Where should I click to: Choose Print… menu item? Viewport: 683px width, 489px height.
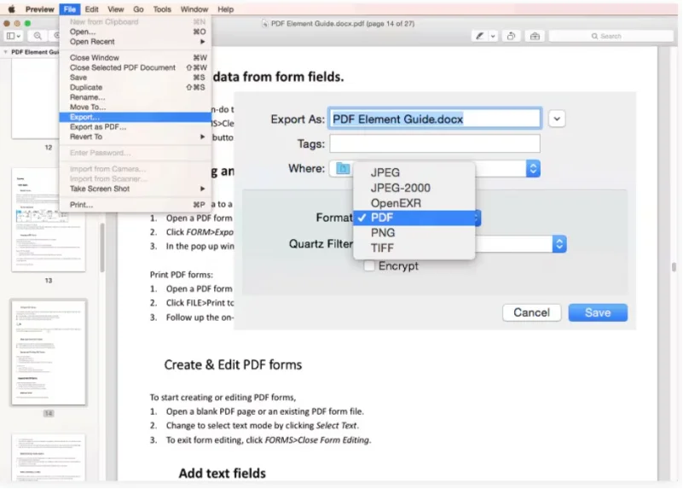click(136, 205)
